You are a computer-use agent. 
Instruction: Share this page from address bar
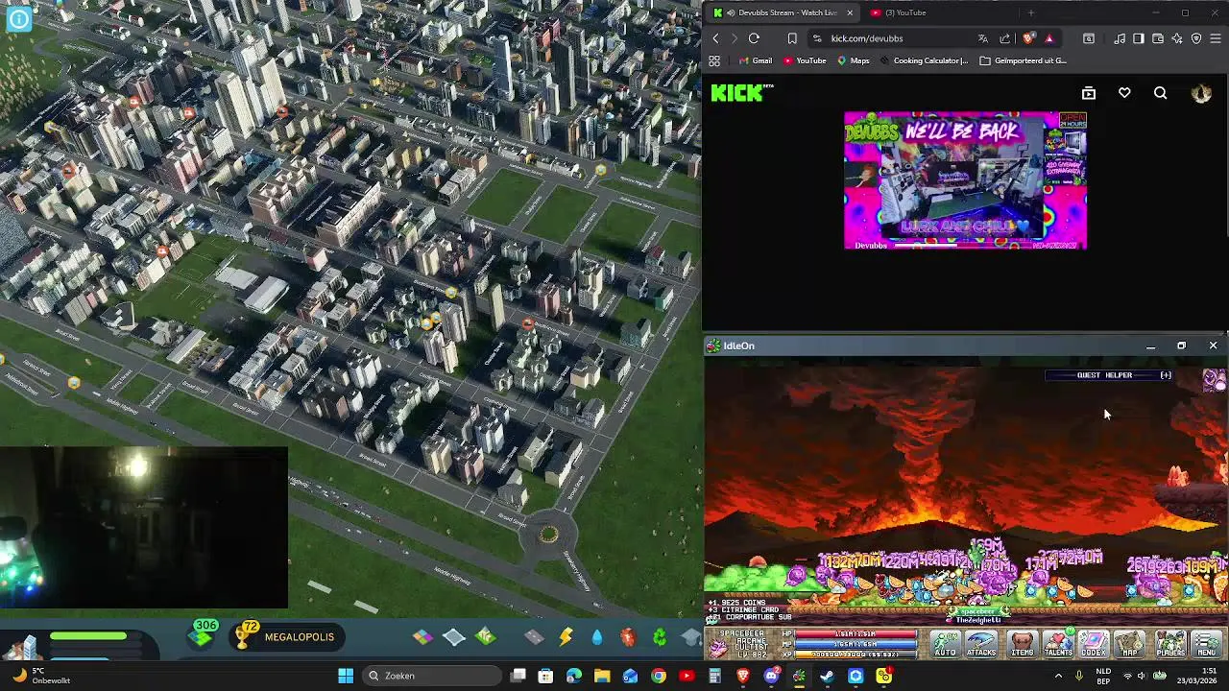coord(1005,38)
